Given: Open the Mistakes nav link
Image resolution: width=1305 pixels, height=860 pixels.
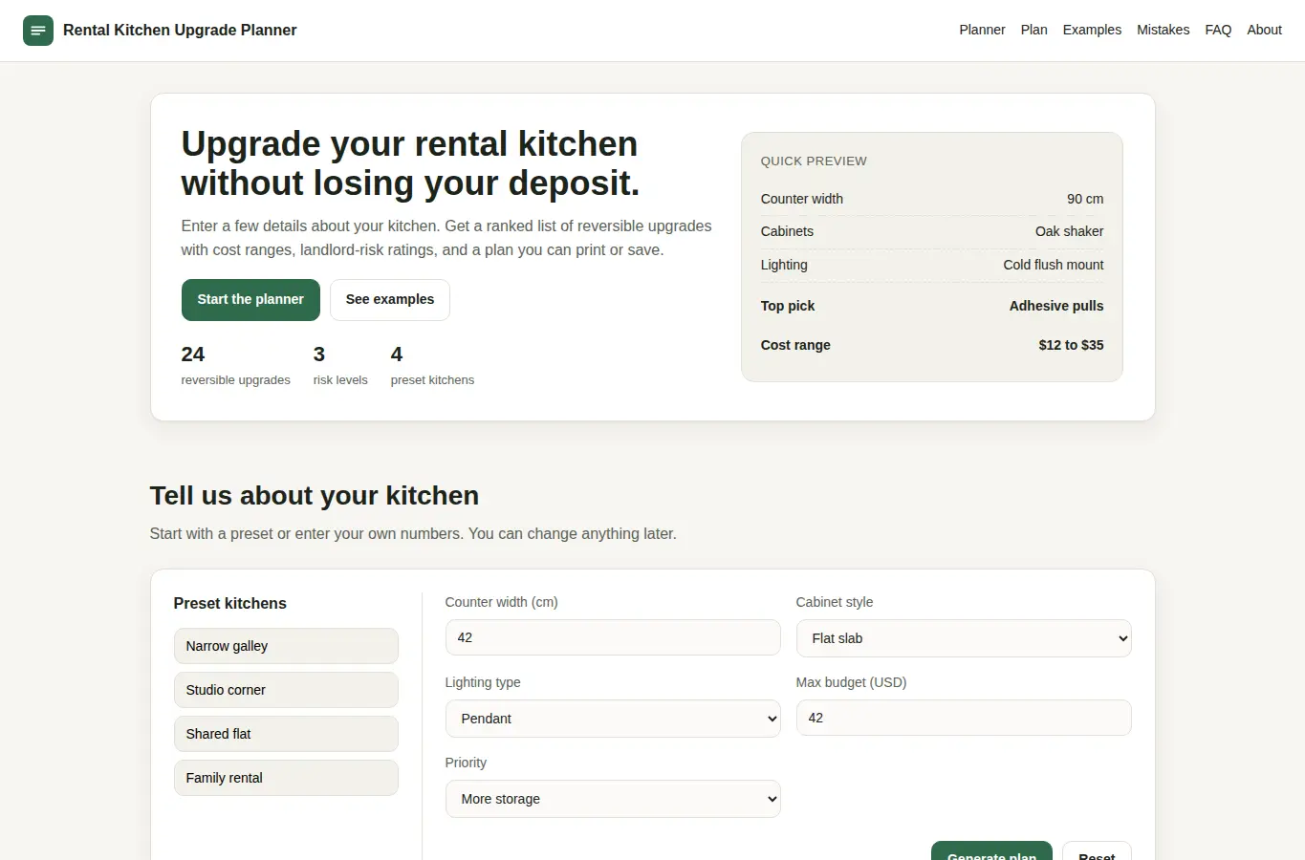Looking at the screenshot, I should (x=1163, y=30).
